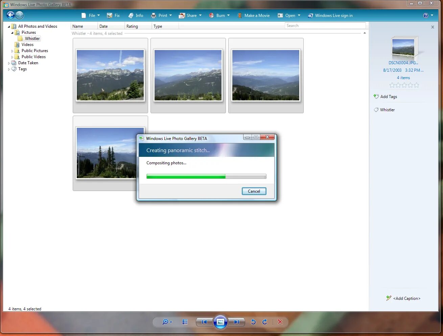Delete selected photos with red X

[280, 322]
